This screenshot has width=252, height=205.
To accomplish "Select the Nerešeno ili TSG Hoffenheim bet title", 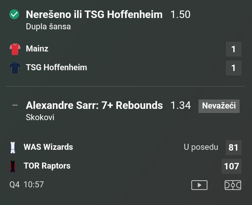I will click(94, 15).
